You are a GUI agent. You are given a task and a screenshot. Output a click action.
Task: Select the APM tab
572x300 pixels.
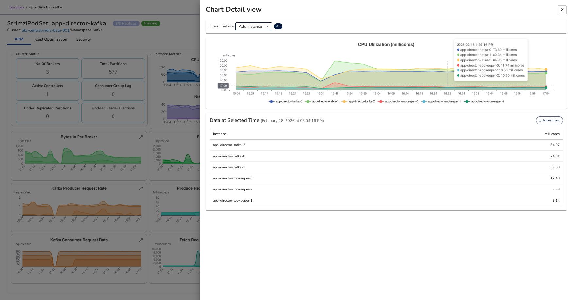click(x=19, y=39)
